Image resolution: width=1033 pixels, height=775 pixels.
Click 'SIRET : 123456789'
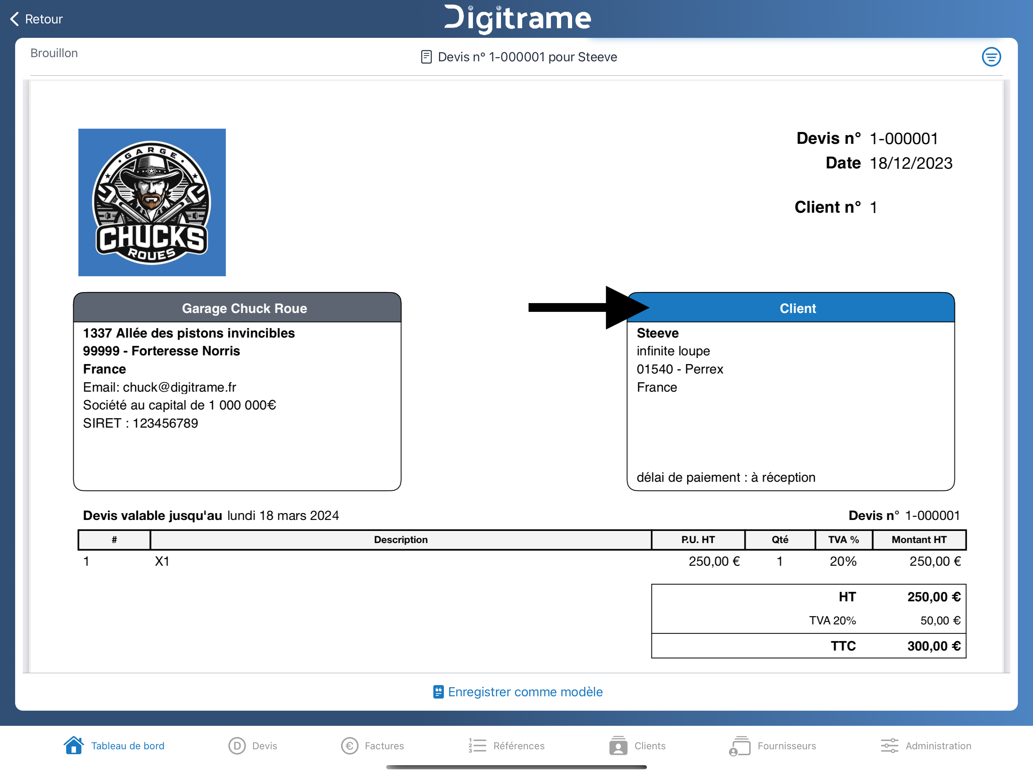[141, 423]
